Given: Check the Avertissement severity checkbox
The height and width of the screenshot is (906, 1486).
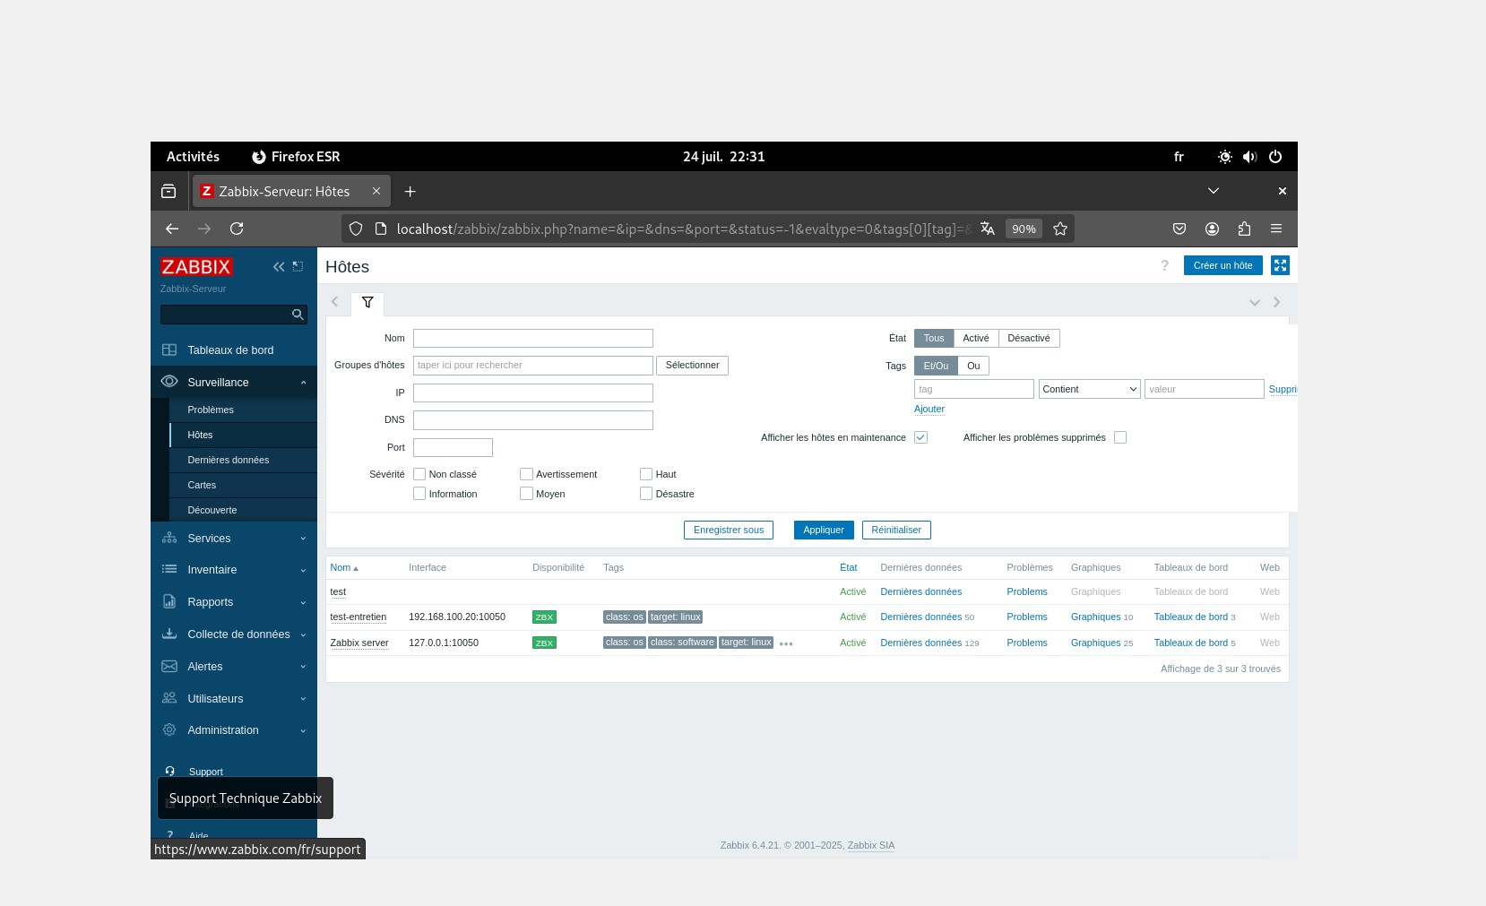Looking at the screenshot, I should [526, 474].
